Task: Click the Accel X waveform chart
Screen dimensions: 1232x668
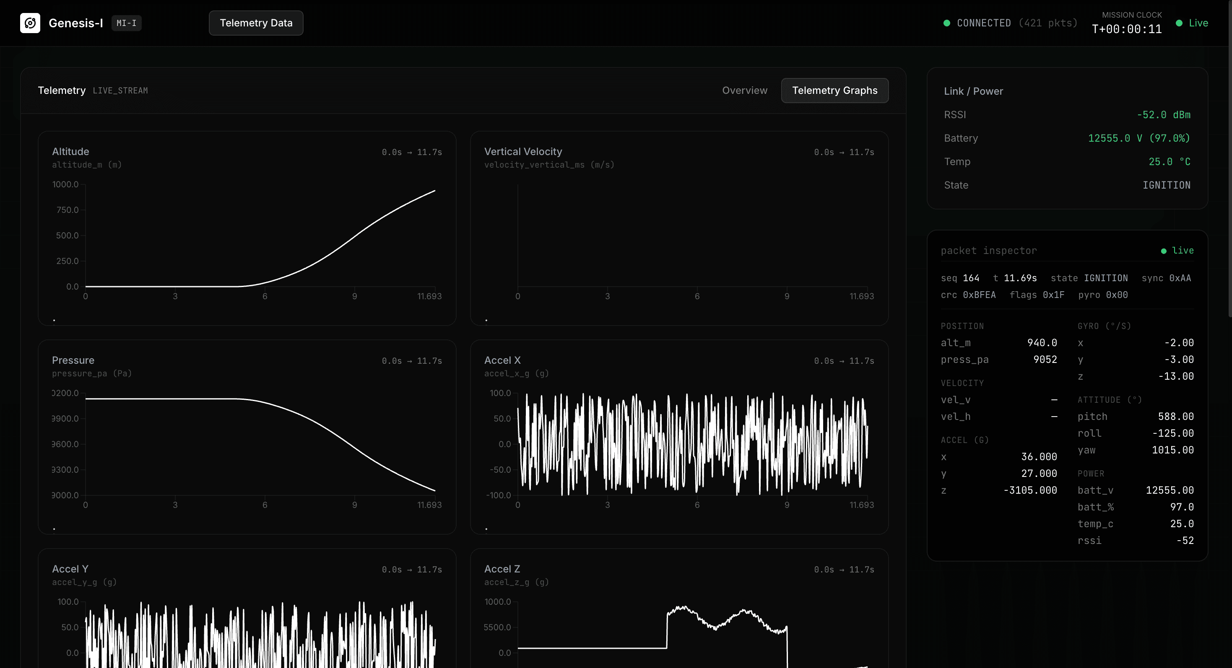Action: click(x=692, y=444)
